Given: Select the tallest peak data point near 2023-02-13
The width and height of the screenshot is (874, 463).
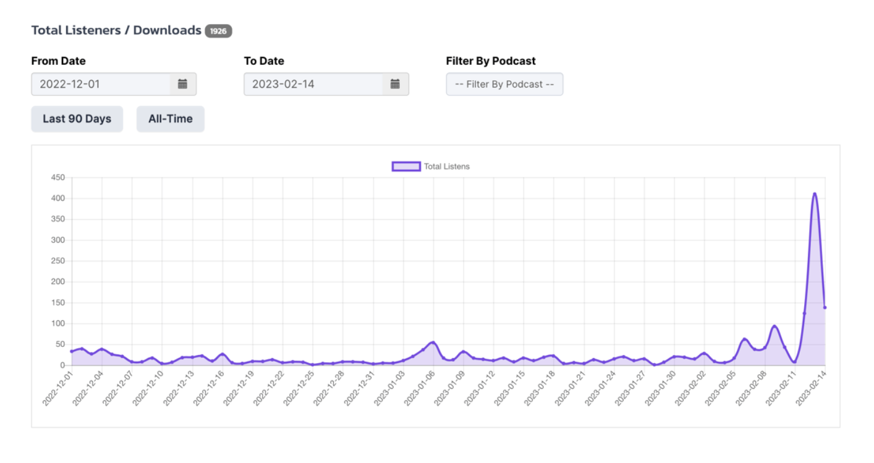Looking at the screenshot, I should click(x=815, y=193).
